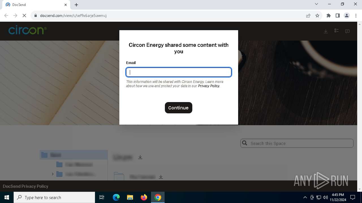
Task: Click the browser address bar URL
Action: point(73,16)
